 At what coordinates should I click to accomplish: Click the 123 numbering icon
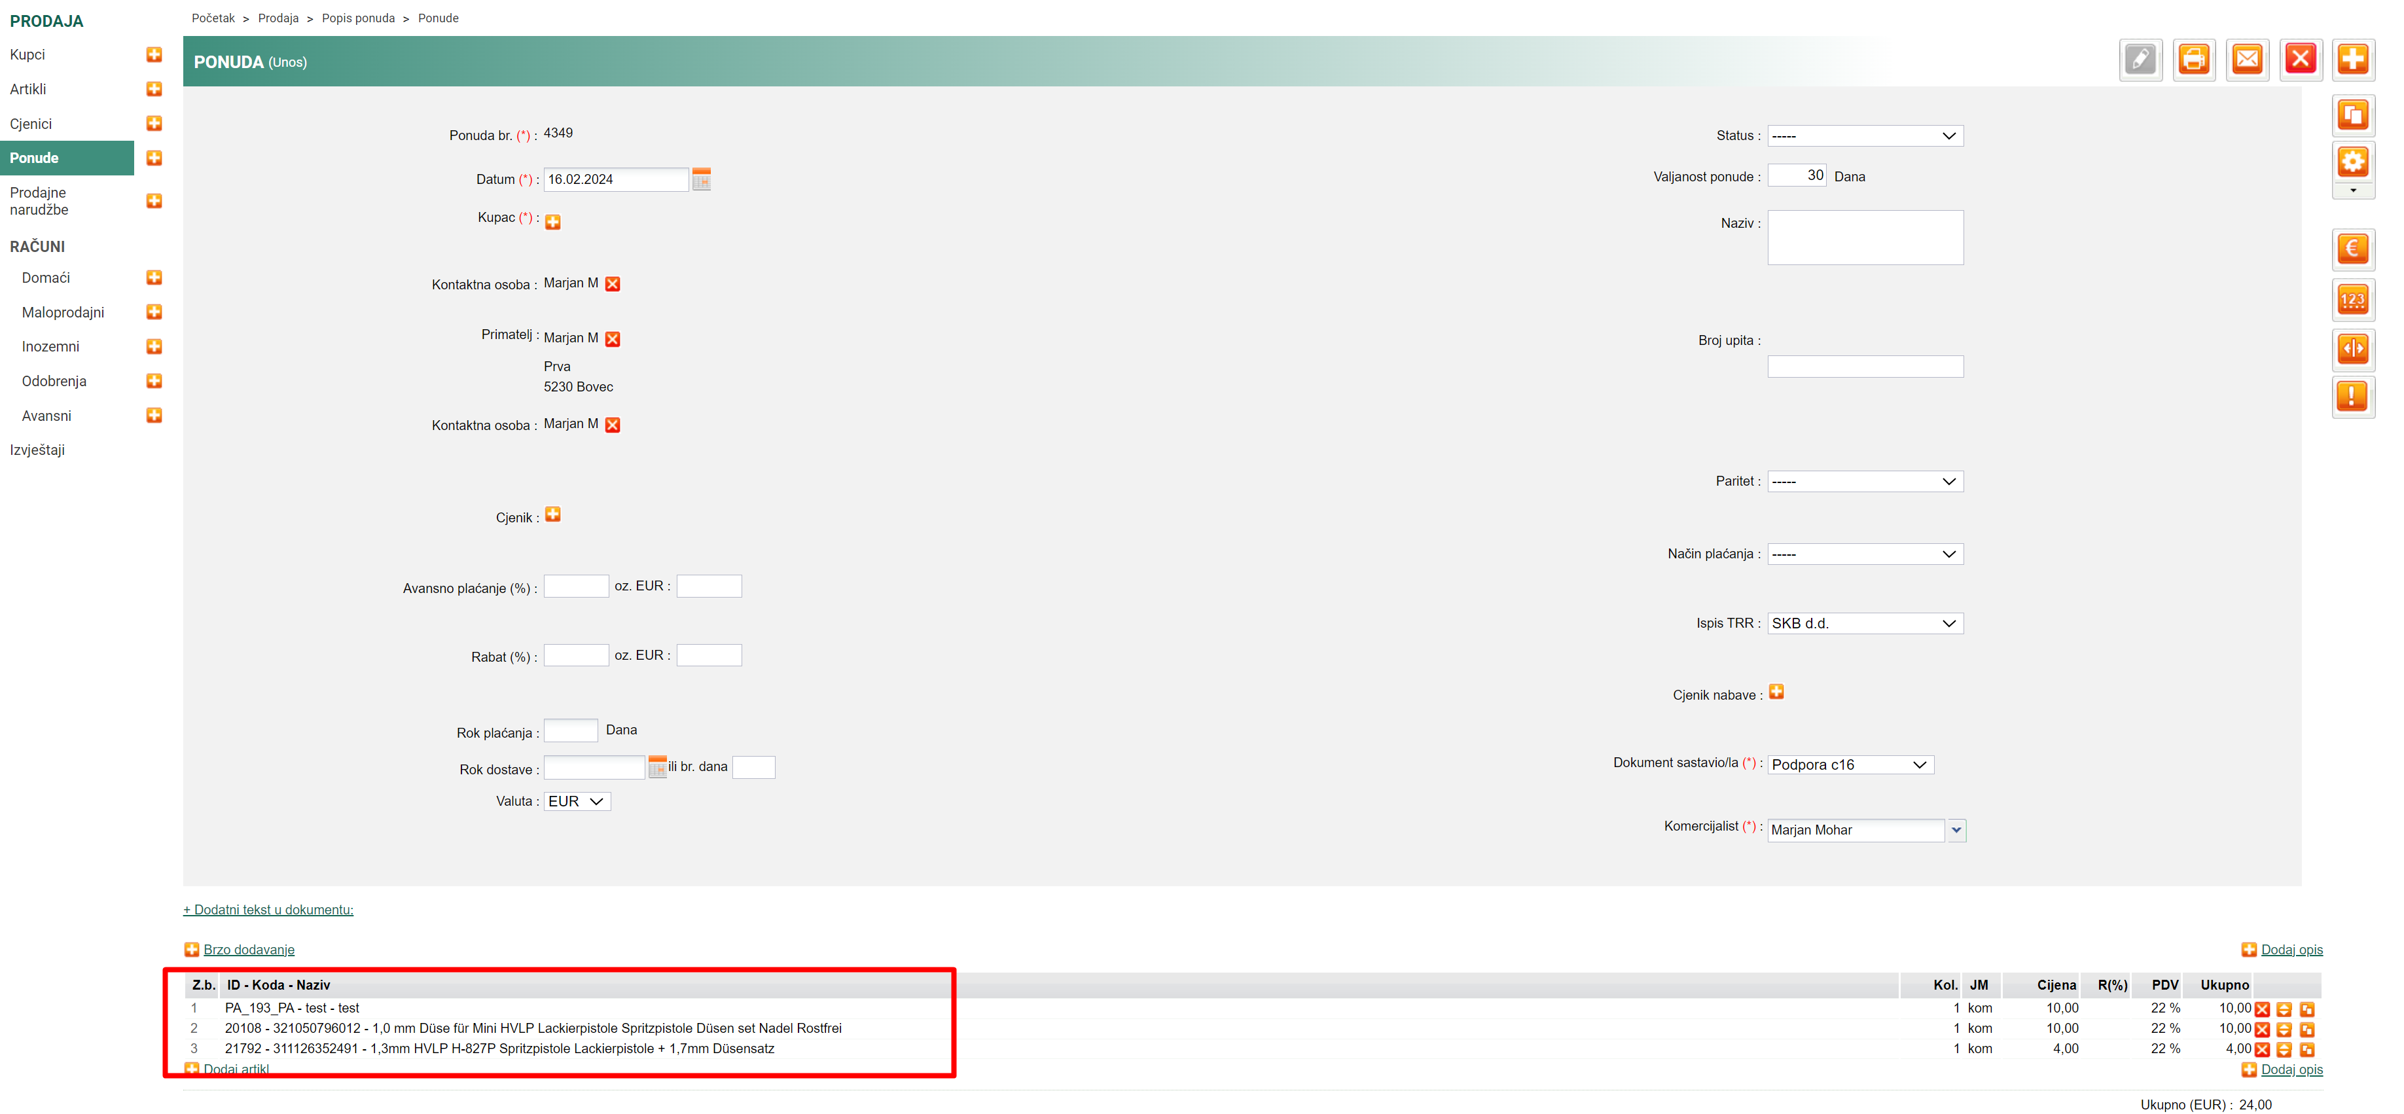[2352, 300]
